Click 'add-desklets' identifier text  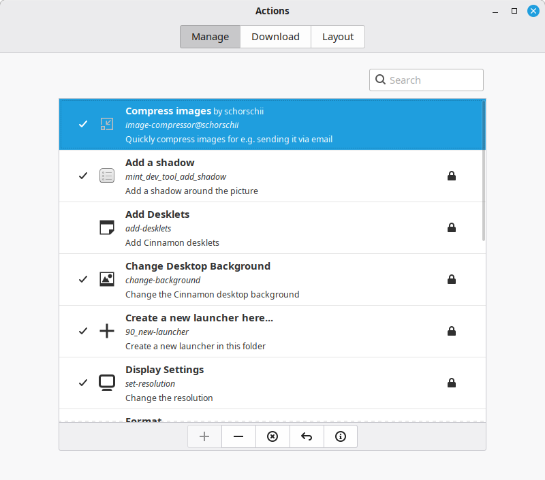tap(149, 229)
